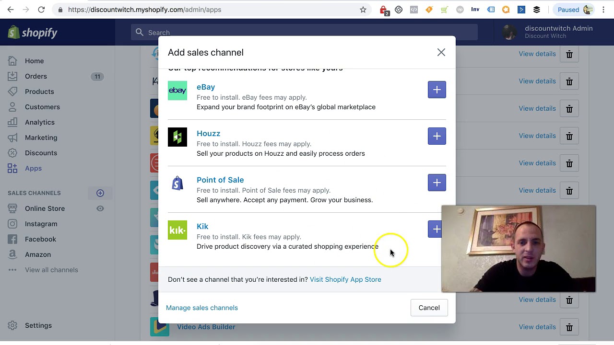Click the Discounts percent icon
This screenshot has height=345, width=614.
point(12,153)
